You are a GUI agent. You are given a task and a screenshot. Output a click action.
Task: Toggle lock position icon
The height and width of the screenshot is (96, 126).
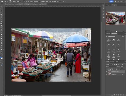[112, 69]
